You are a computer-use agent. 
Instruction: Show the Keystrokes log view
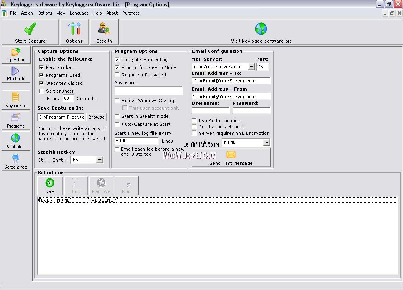tap(16, 100)
